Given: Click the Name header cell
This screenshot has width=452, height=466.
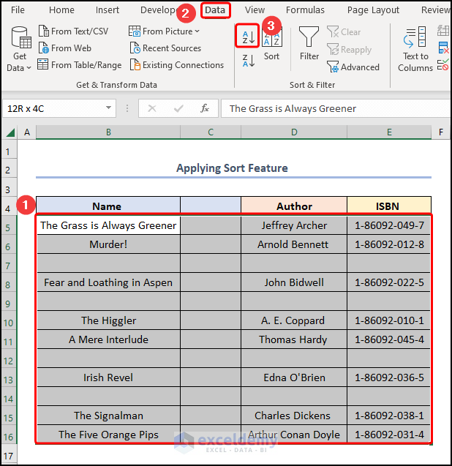Looking at the screenshot, I should point(108,206).
